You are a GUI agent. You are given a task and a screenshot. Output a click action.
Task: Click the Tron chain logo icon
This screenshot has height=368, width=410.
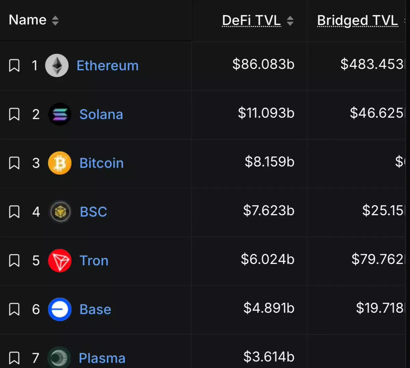(x=59, y=261)
